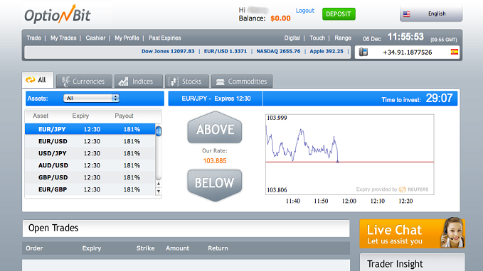Click the Payout column header

124,116
